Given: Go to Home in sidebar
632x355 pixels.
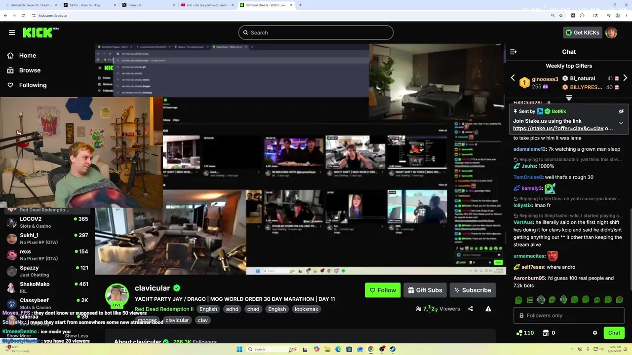Looking at the screenshot, I should [22, 56].
